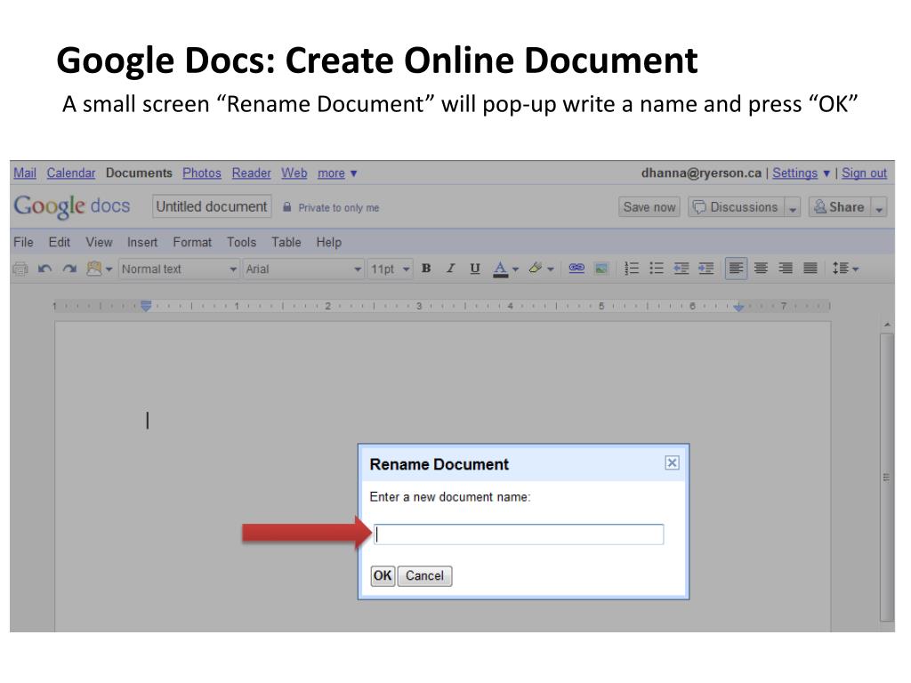Screen dimensions: 911x683
Task: Create a bulleted list
Action: point(657,269)
